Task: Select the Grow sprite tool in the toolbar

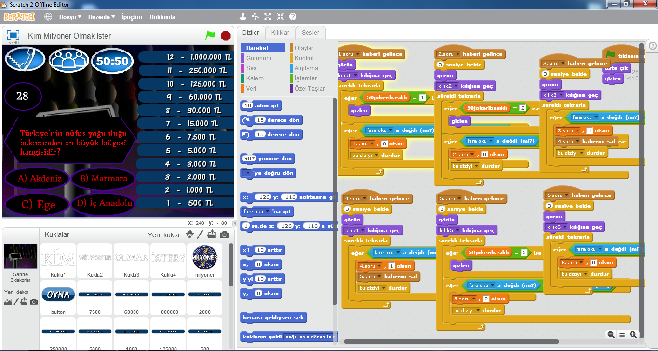Action: coord(268,17)
